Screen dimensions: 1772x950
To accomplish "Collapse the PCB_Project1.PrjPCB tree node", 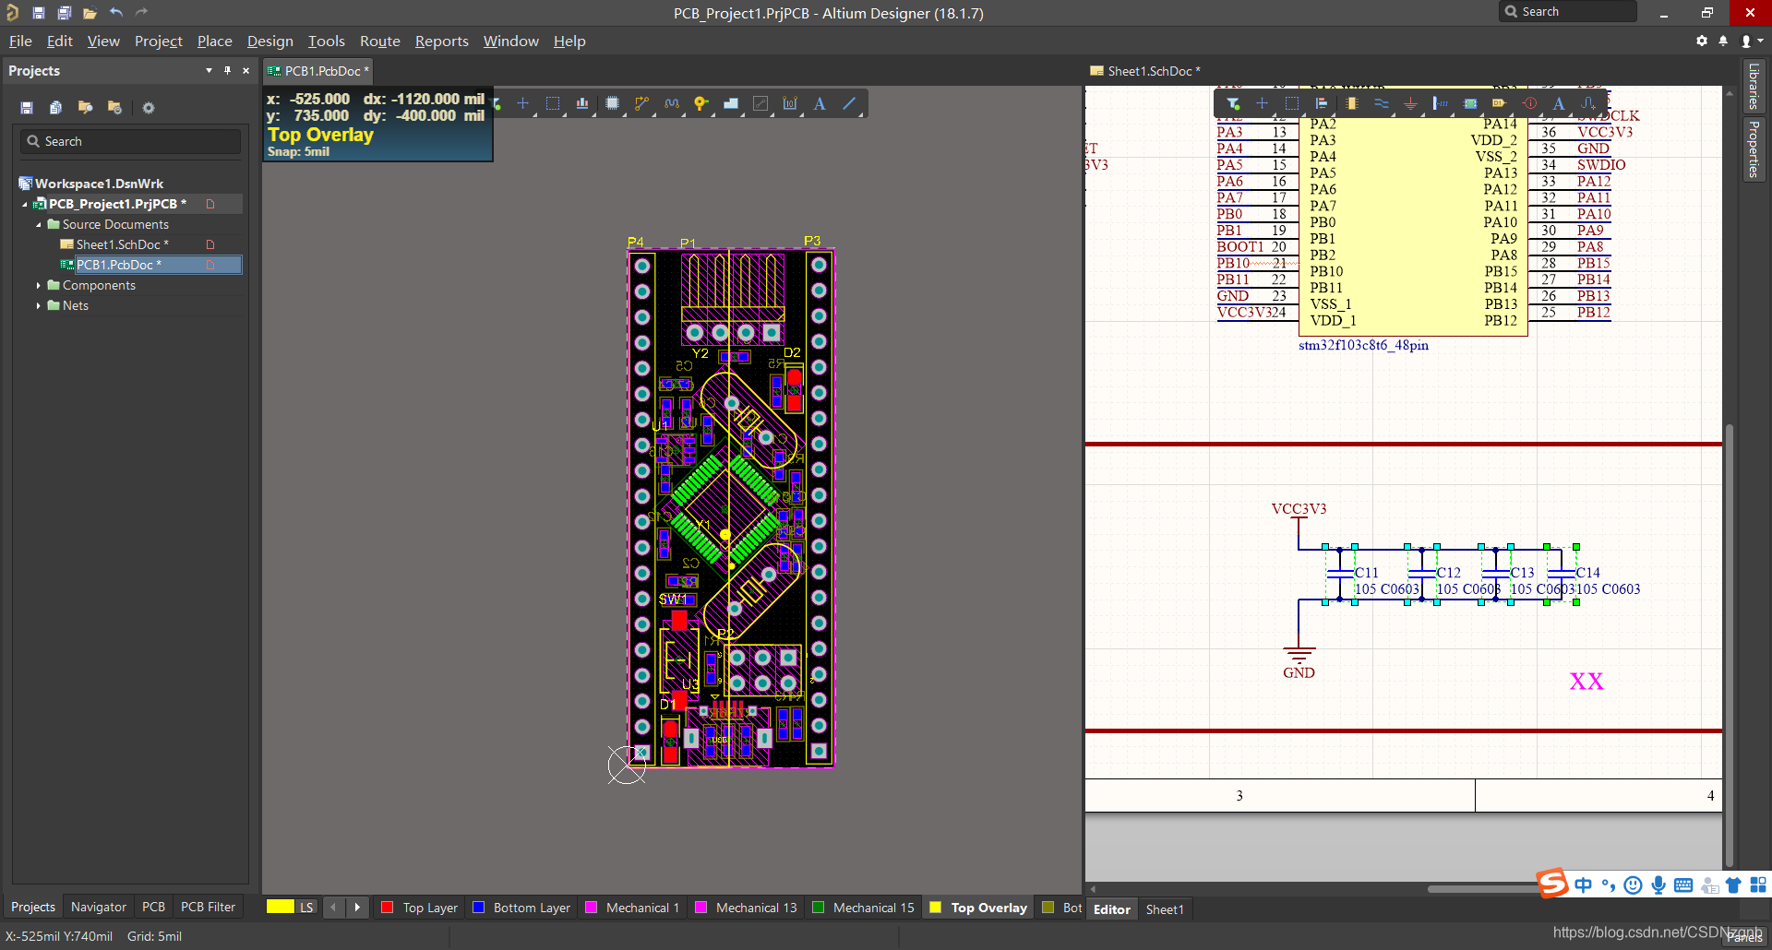I will click(x=25, y=204).
